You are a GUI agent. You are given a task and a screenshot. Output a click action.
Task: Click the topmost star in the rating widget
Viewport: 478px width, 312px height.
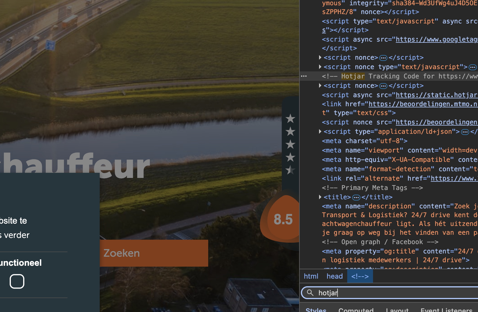point(290,119)
